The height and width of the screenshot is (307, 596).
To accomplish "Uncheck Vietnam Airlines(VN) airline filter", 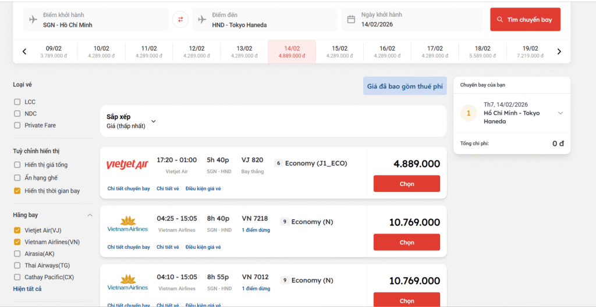I will (x=17, y=242).
